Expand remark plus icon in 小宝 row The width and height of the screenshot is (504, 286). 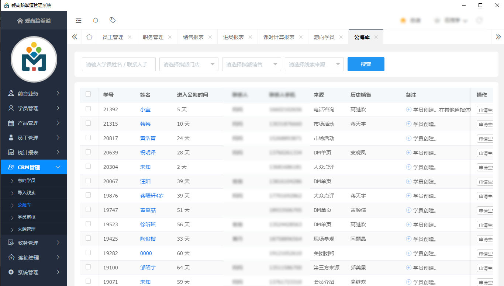[x=408, y=109]
